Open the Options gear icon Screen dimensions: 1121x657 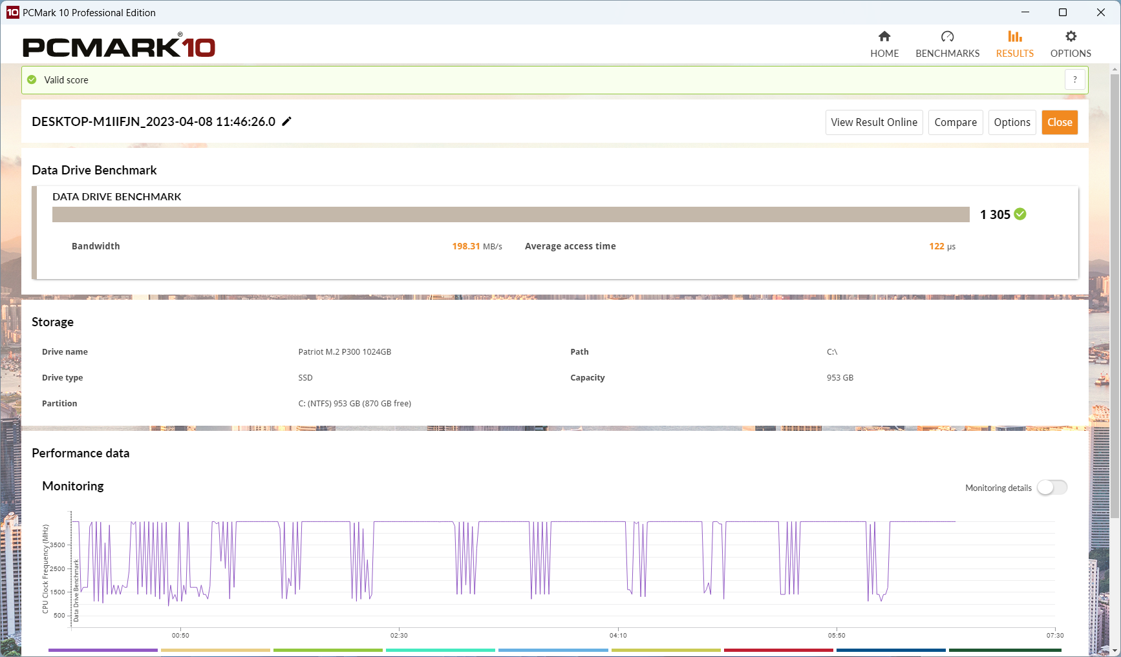[x=1071, y=37]
